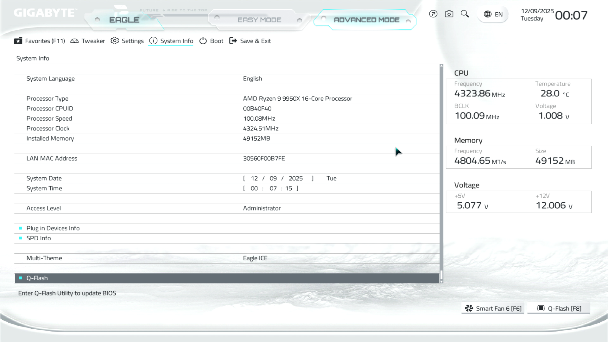Click the screenshot camera icon

coord(449,14)
